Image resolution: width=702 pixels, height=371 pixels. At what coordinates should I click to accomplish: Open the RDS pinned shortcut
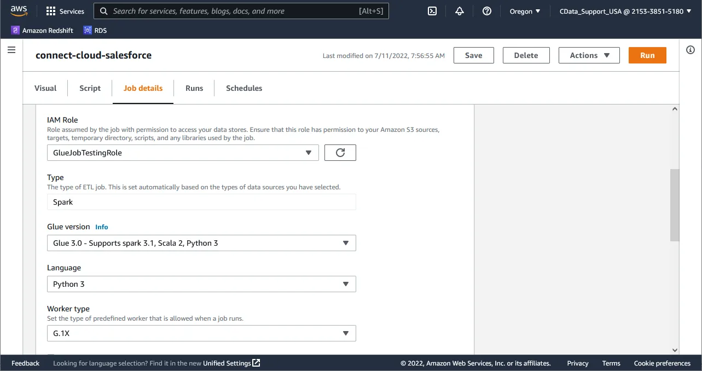tap(95, 30)
